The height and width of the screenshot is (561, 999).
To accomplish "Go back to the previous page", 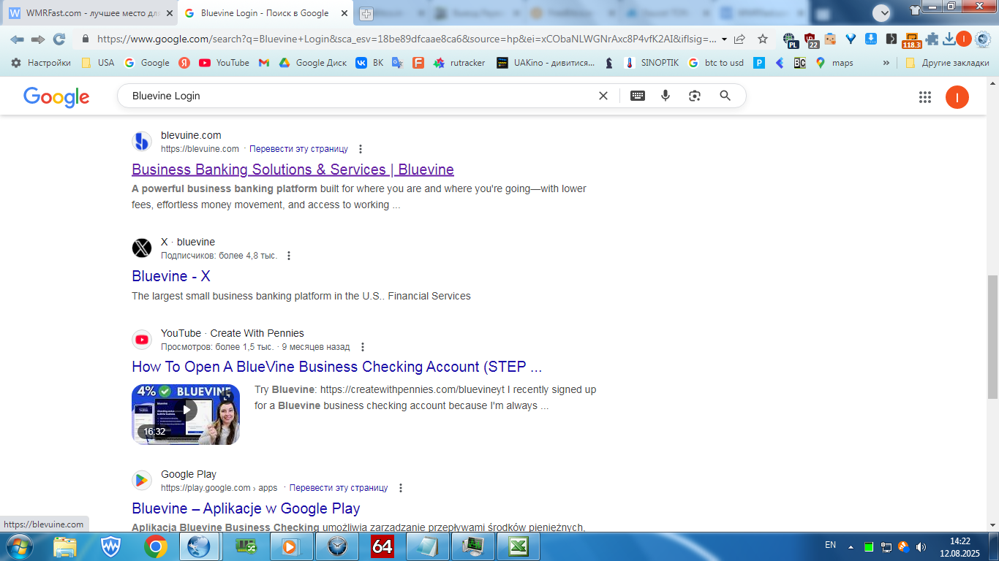I will (x=17, y=39).
